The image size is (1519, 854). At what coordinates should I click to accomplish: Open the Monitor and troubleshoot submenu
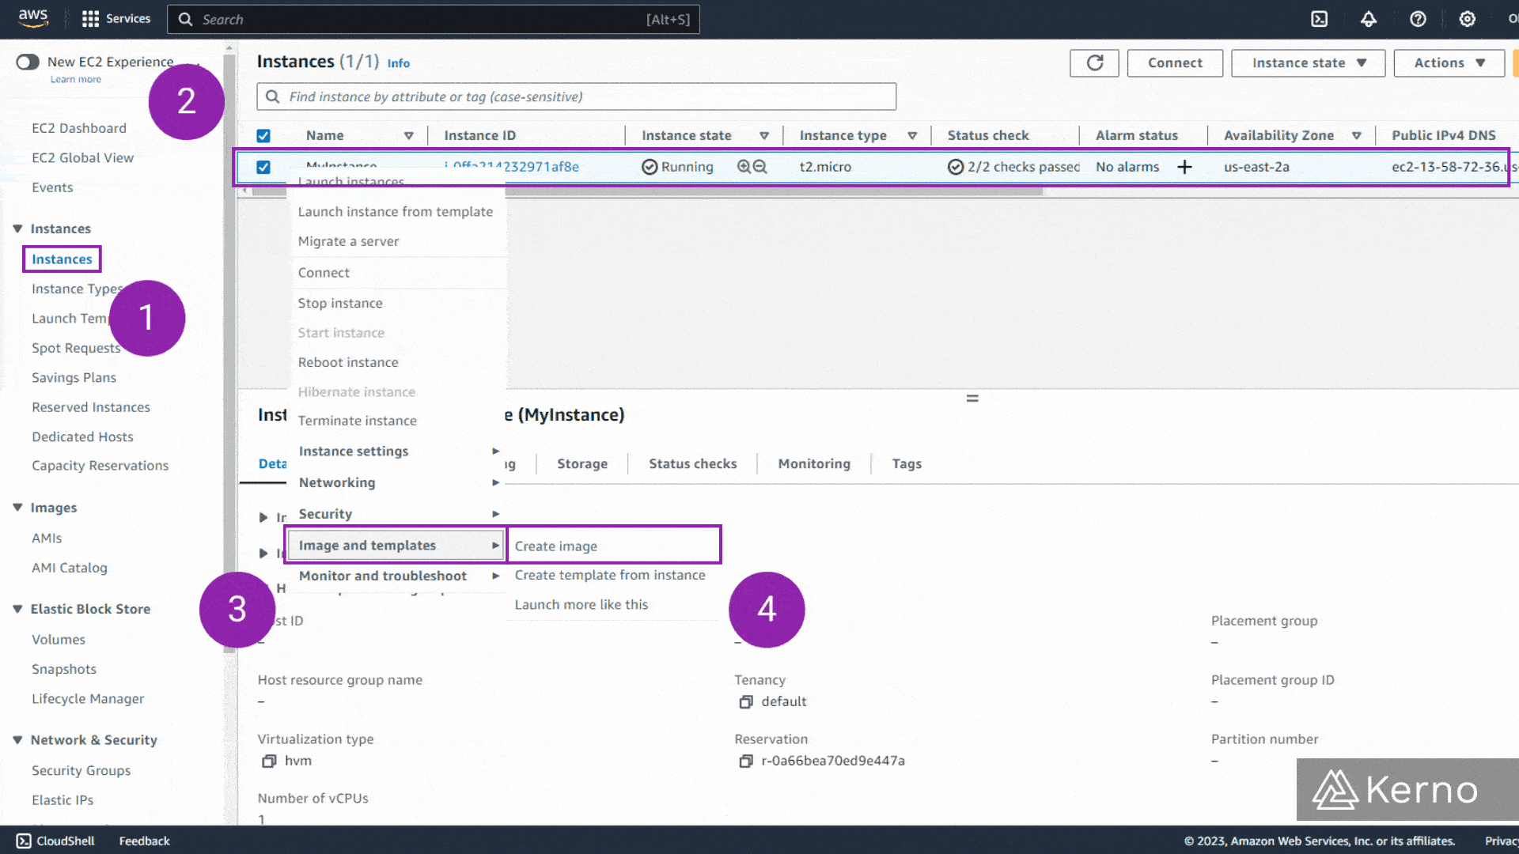(397, 576)
